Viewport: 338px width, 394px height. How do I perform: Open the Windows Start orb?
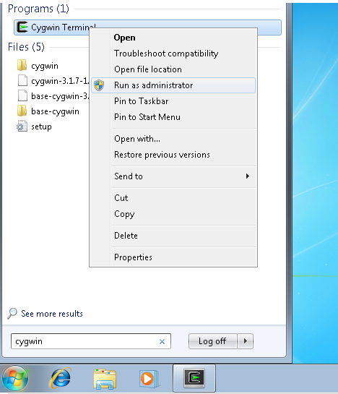[x=15, y=379]
